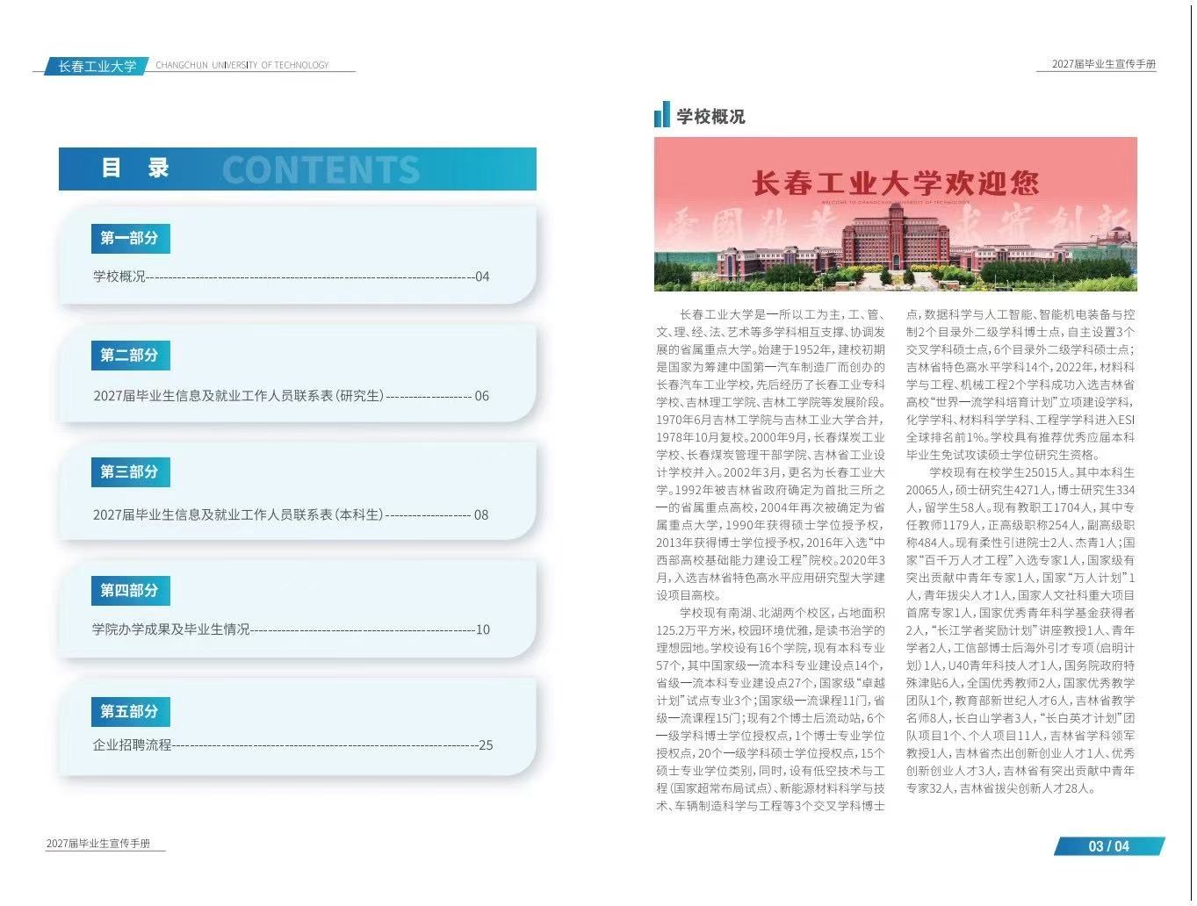Screen dimensions: 1197x906
Task: Open the 企业招聘流程 entry, page 25
Action: click(x=292, y=745)
